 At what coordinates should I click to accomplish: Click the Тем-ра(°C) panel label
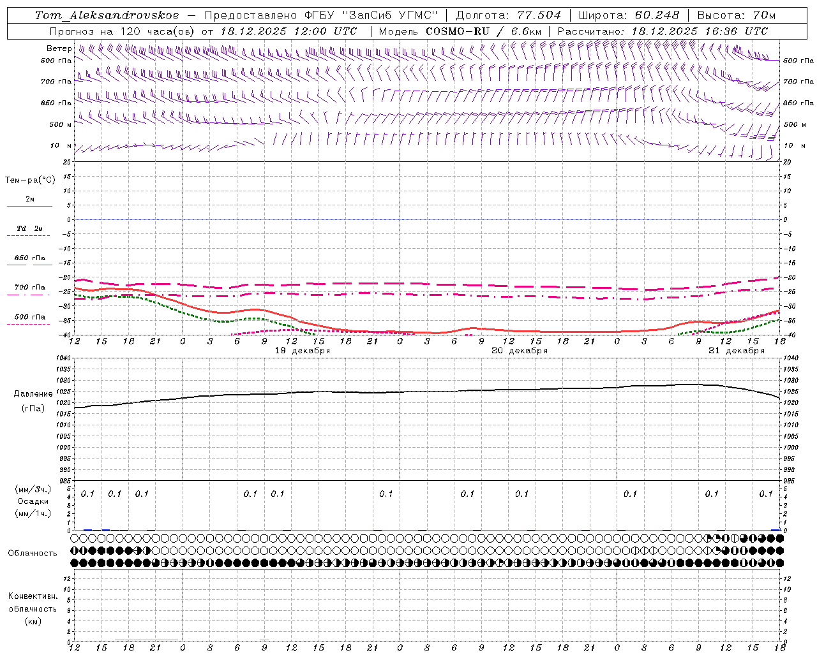click(x=30, y=180)
